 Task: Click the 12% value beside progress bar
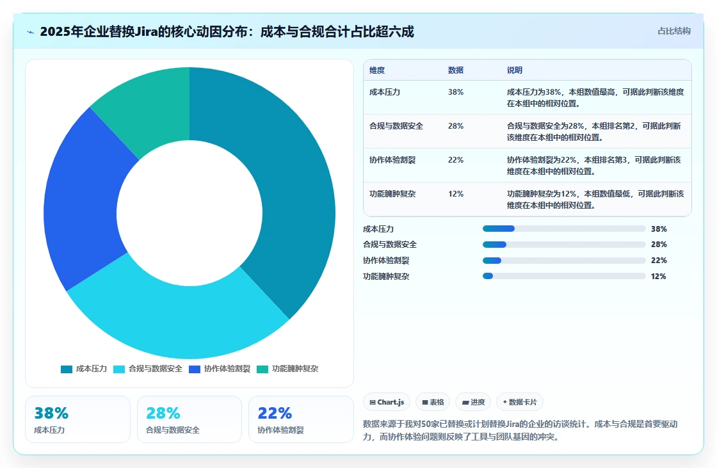pyautogui.click(x=659, y=277)
